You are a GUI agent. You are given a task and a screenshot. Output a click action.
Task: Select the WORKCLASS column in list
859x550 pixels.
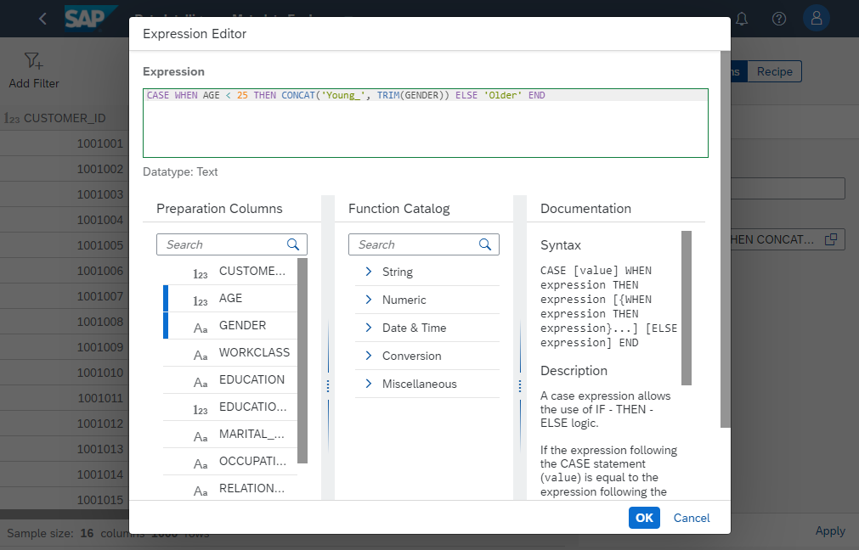coord(253,352)
